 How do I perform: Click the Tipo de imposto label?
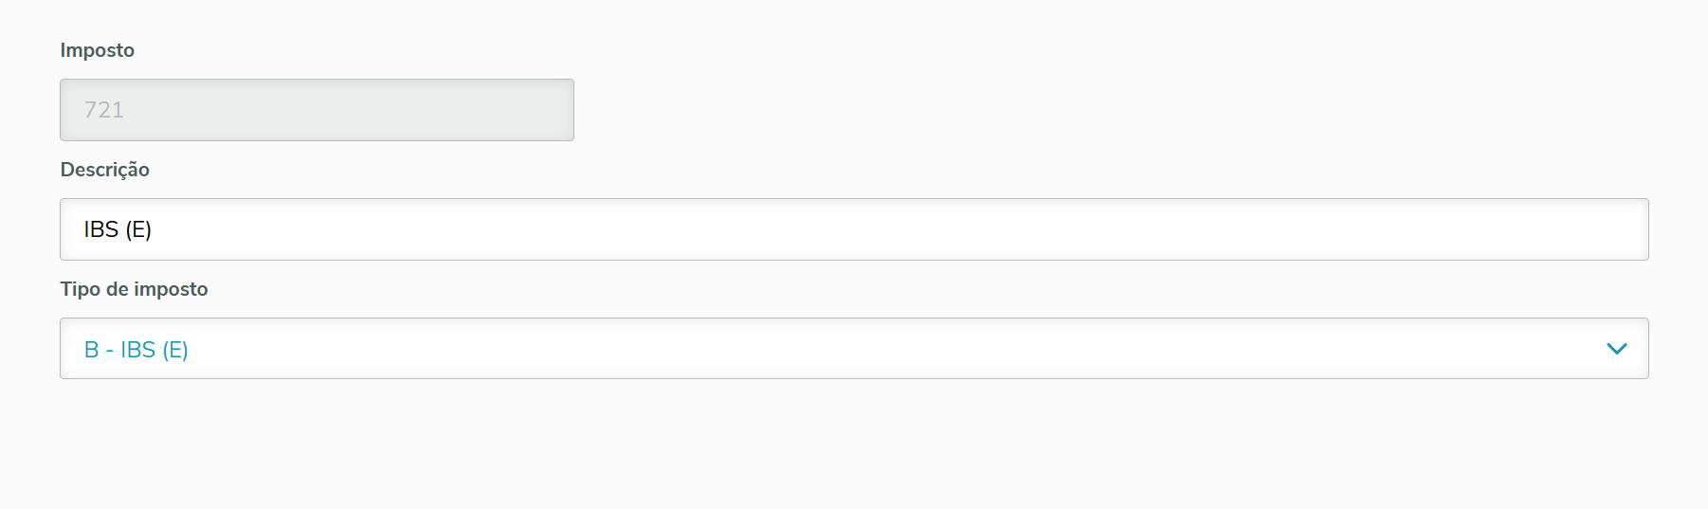(134, 289)
